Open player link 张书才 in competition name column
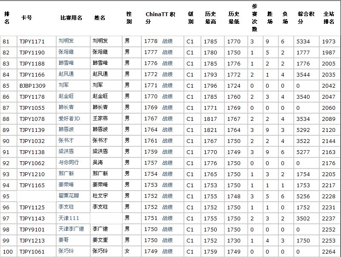This screenshot has height=257, width=341. (x=66, y=140)
